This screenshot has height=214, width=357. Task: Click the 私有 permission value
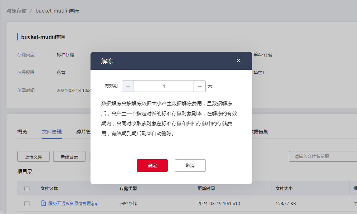(61, 73)
